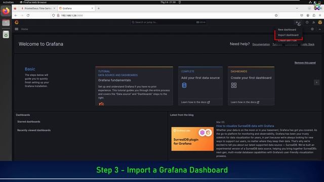
Task: Launch Firefox from the dock
Action: coord(6,11)
